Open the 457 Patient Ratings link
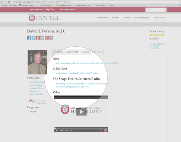 [x=157, y=44]
